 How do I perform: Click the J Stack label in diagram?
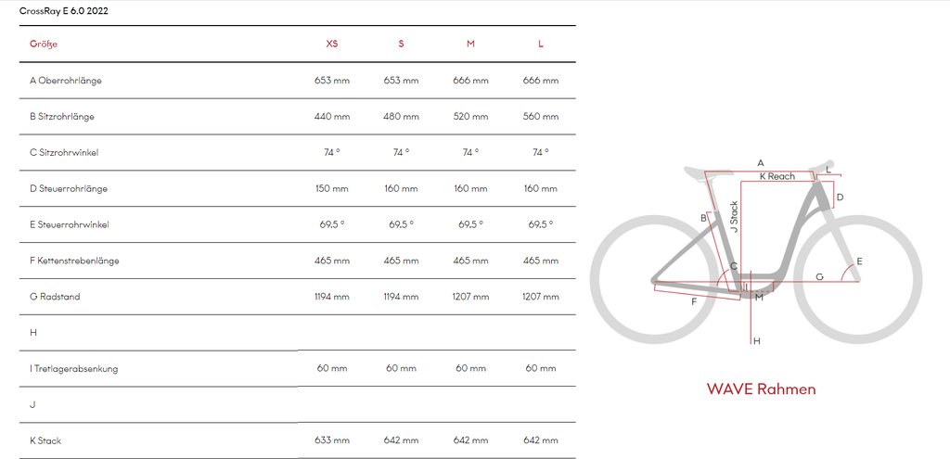pos(734,217)
